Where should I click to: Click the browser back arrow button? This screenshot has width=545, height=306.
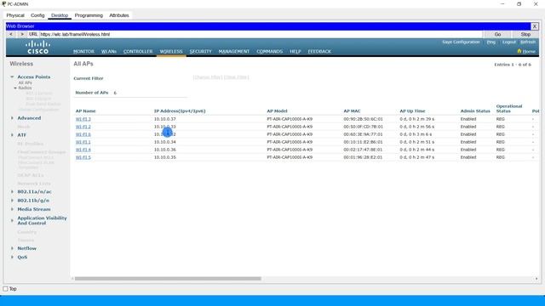click(x=11, y=34)
